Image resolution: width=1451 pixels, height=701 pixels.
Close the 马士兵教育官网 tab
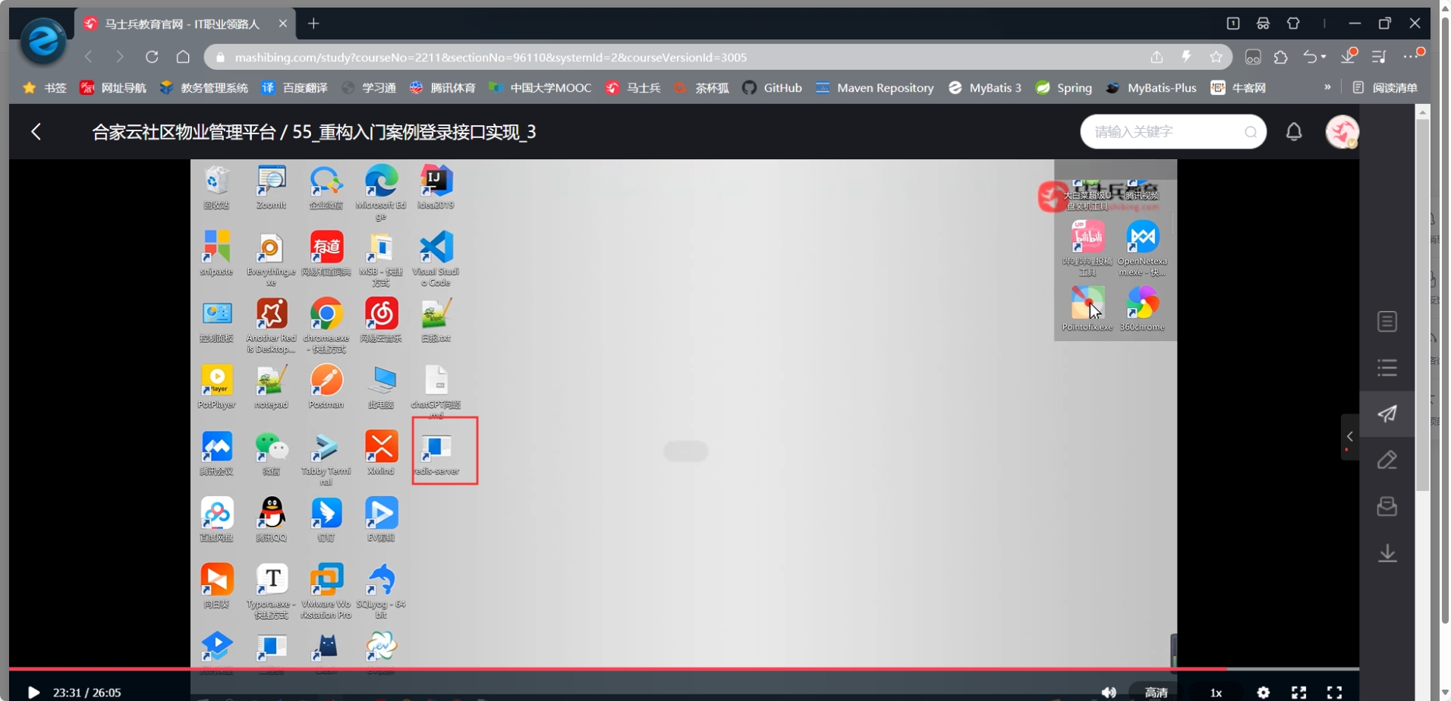click(x=283, y=24)
